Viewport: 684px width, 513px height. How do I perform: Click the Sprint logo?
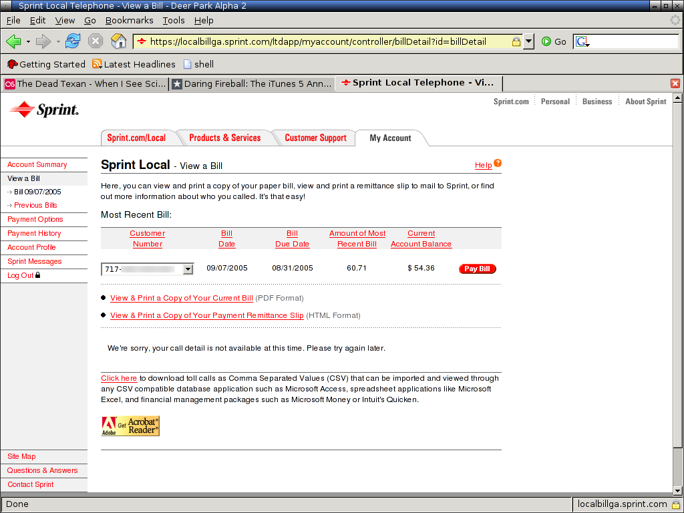(x=44, y=110)
